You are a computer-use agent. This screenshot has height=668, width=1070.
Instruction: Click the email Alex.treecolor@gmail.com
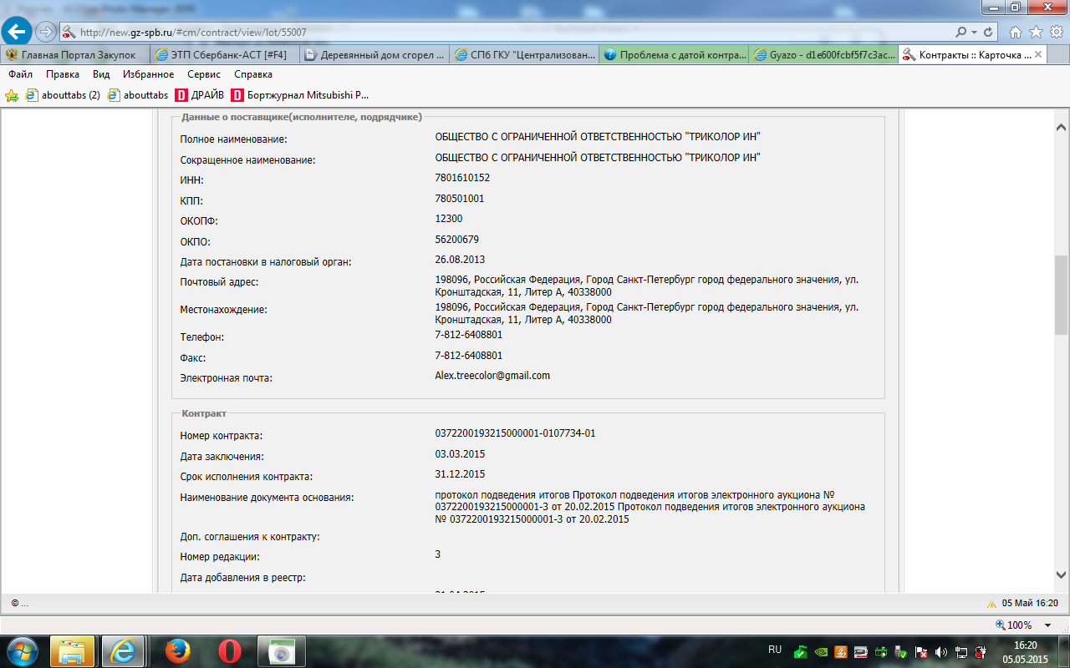pos(492,376)
